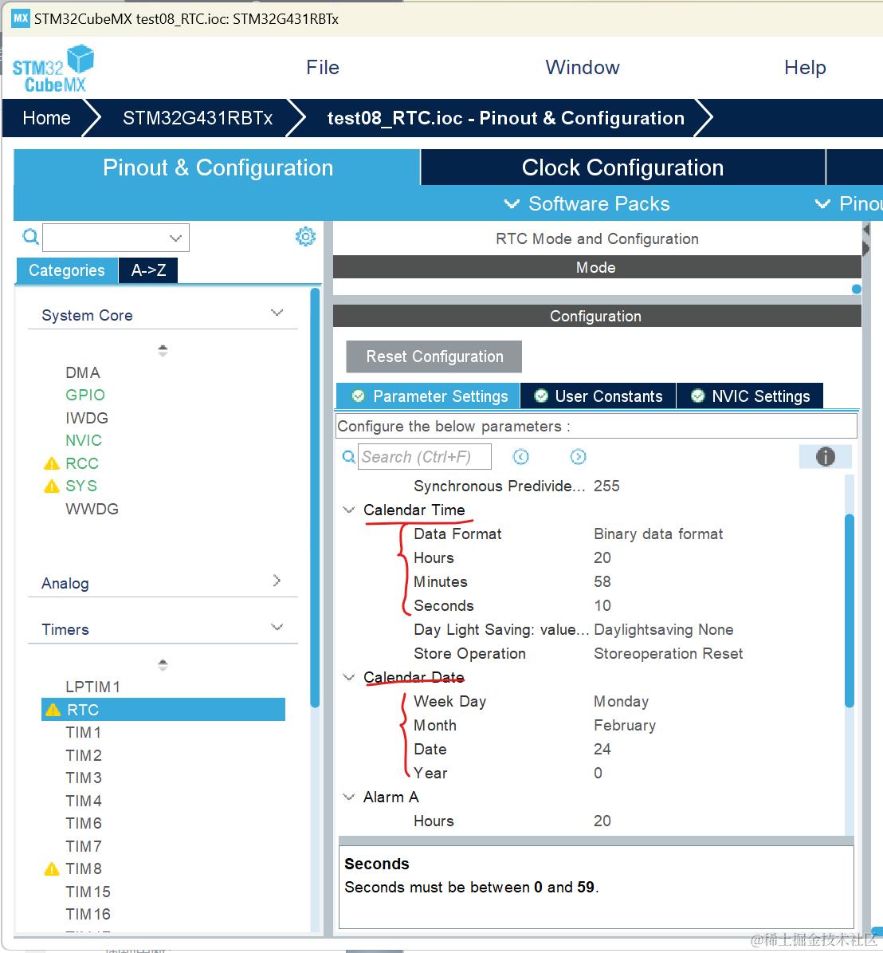
Task: Open the Pinout dropdown menu
Action: (x=849, y=203)
